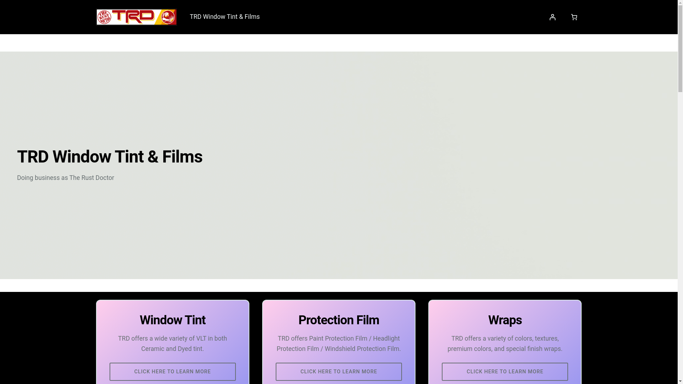Click the hero title TRD Window Tint & Films
Viewport: 683px width, 384px height.
click(110, 157)
